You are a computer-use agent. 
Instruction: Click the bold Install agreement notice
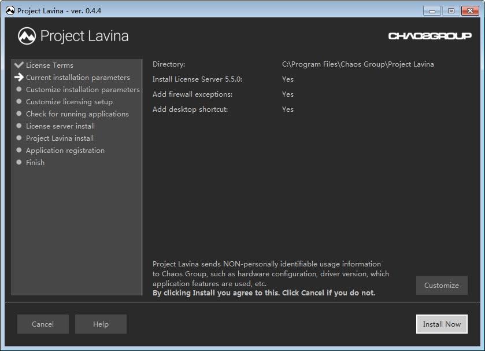coord(264,293)
